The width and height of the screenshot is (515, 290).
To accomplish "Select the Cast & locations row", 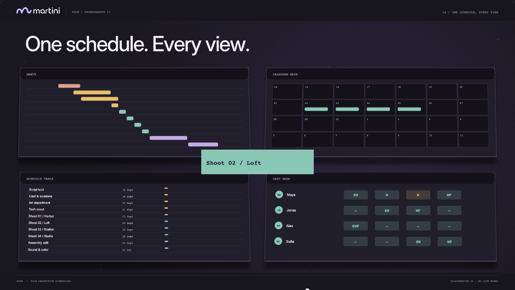I will pos(134,196).
